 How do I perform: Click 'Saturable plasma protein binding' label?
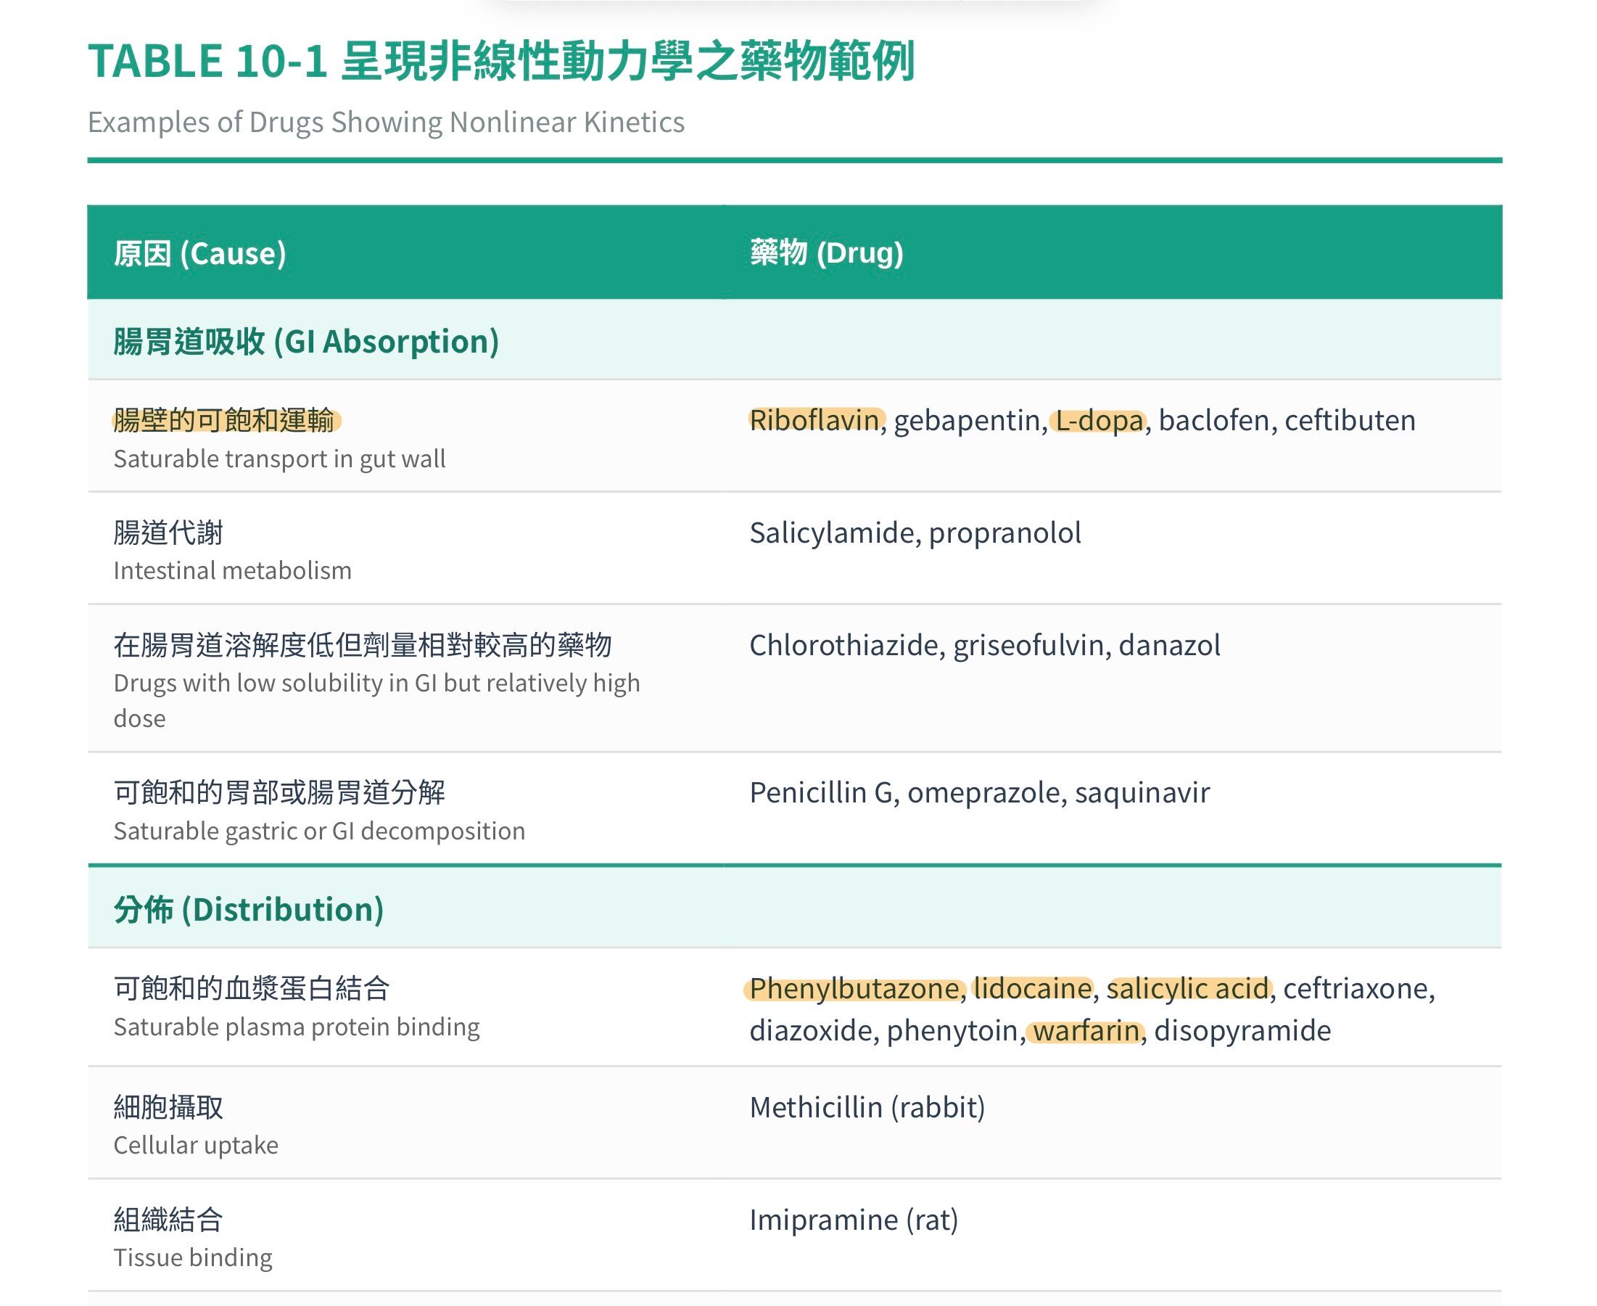tap(296, 1027)
